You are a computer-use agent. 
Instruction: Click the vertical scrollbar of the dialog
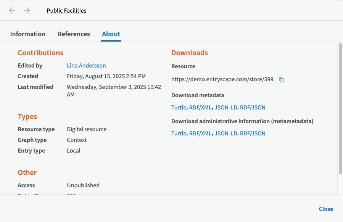click(x=340, y=109)
